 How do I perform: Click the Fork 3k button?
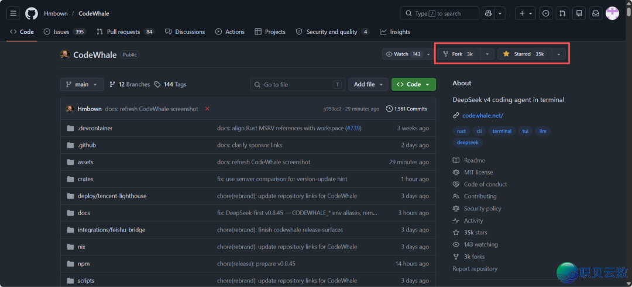click(x=459, y=54)
